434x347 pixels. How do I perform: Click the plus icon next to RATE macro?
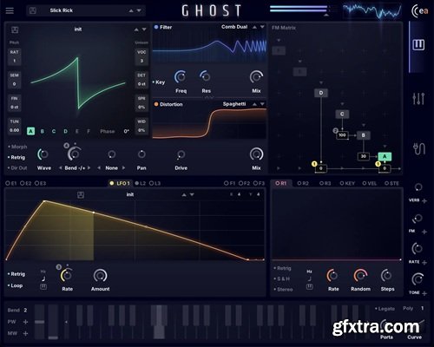click(424, 262)
